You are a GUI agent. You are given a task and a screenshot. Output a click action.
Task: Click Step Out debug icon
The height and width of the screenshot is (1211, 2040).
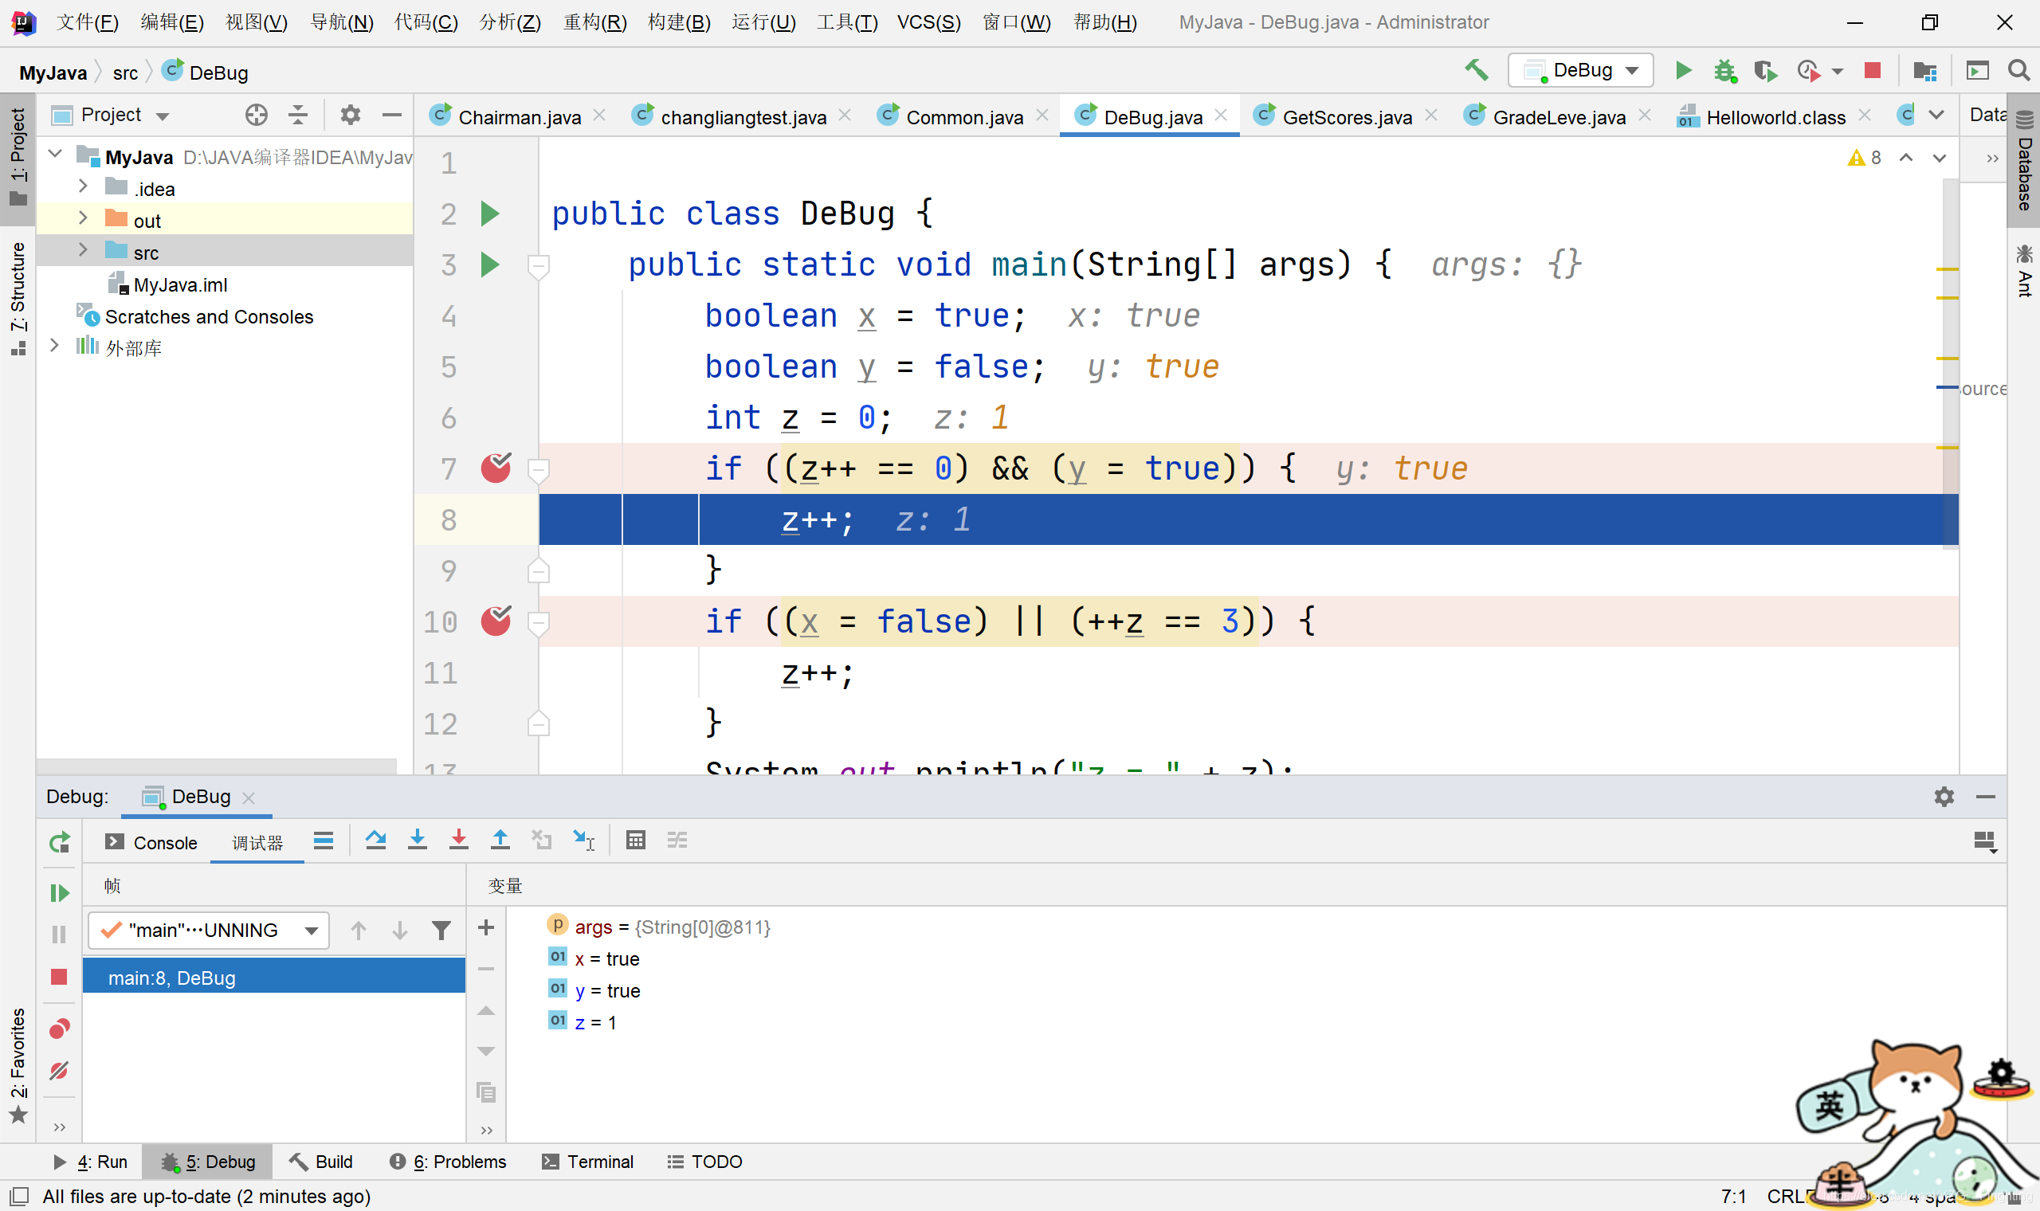point(500,840)
